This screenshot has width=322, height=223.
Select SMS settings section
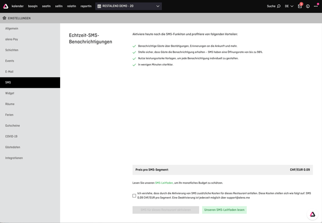(x=30, y=82)
